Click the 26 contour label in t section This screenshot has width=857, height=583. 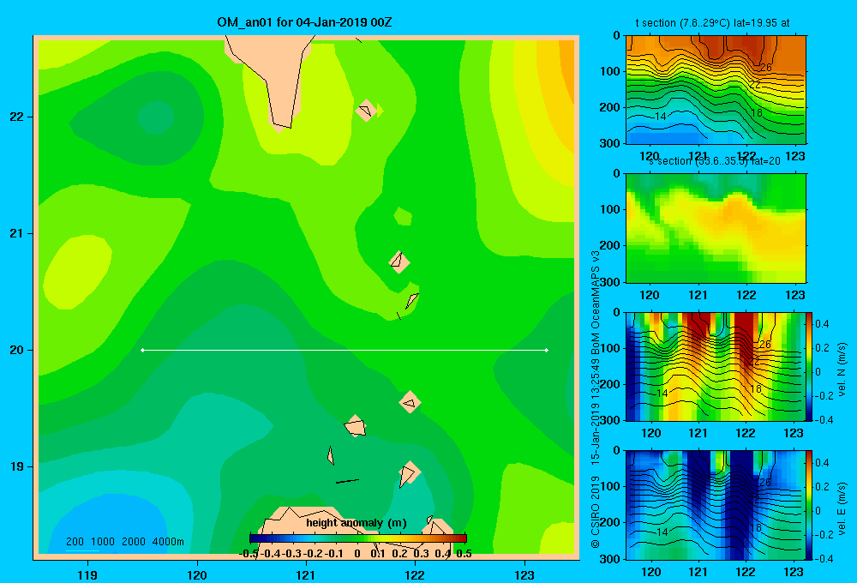765,67
